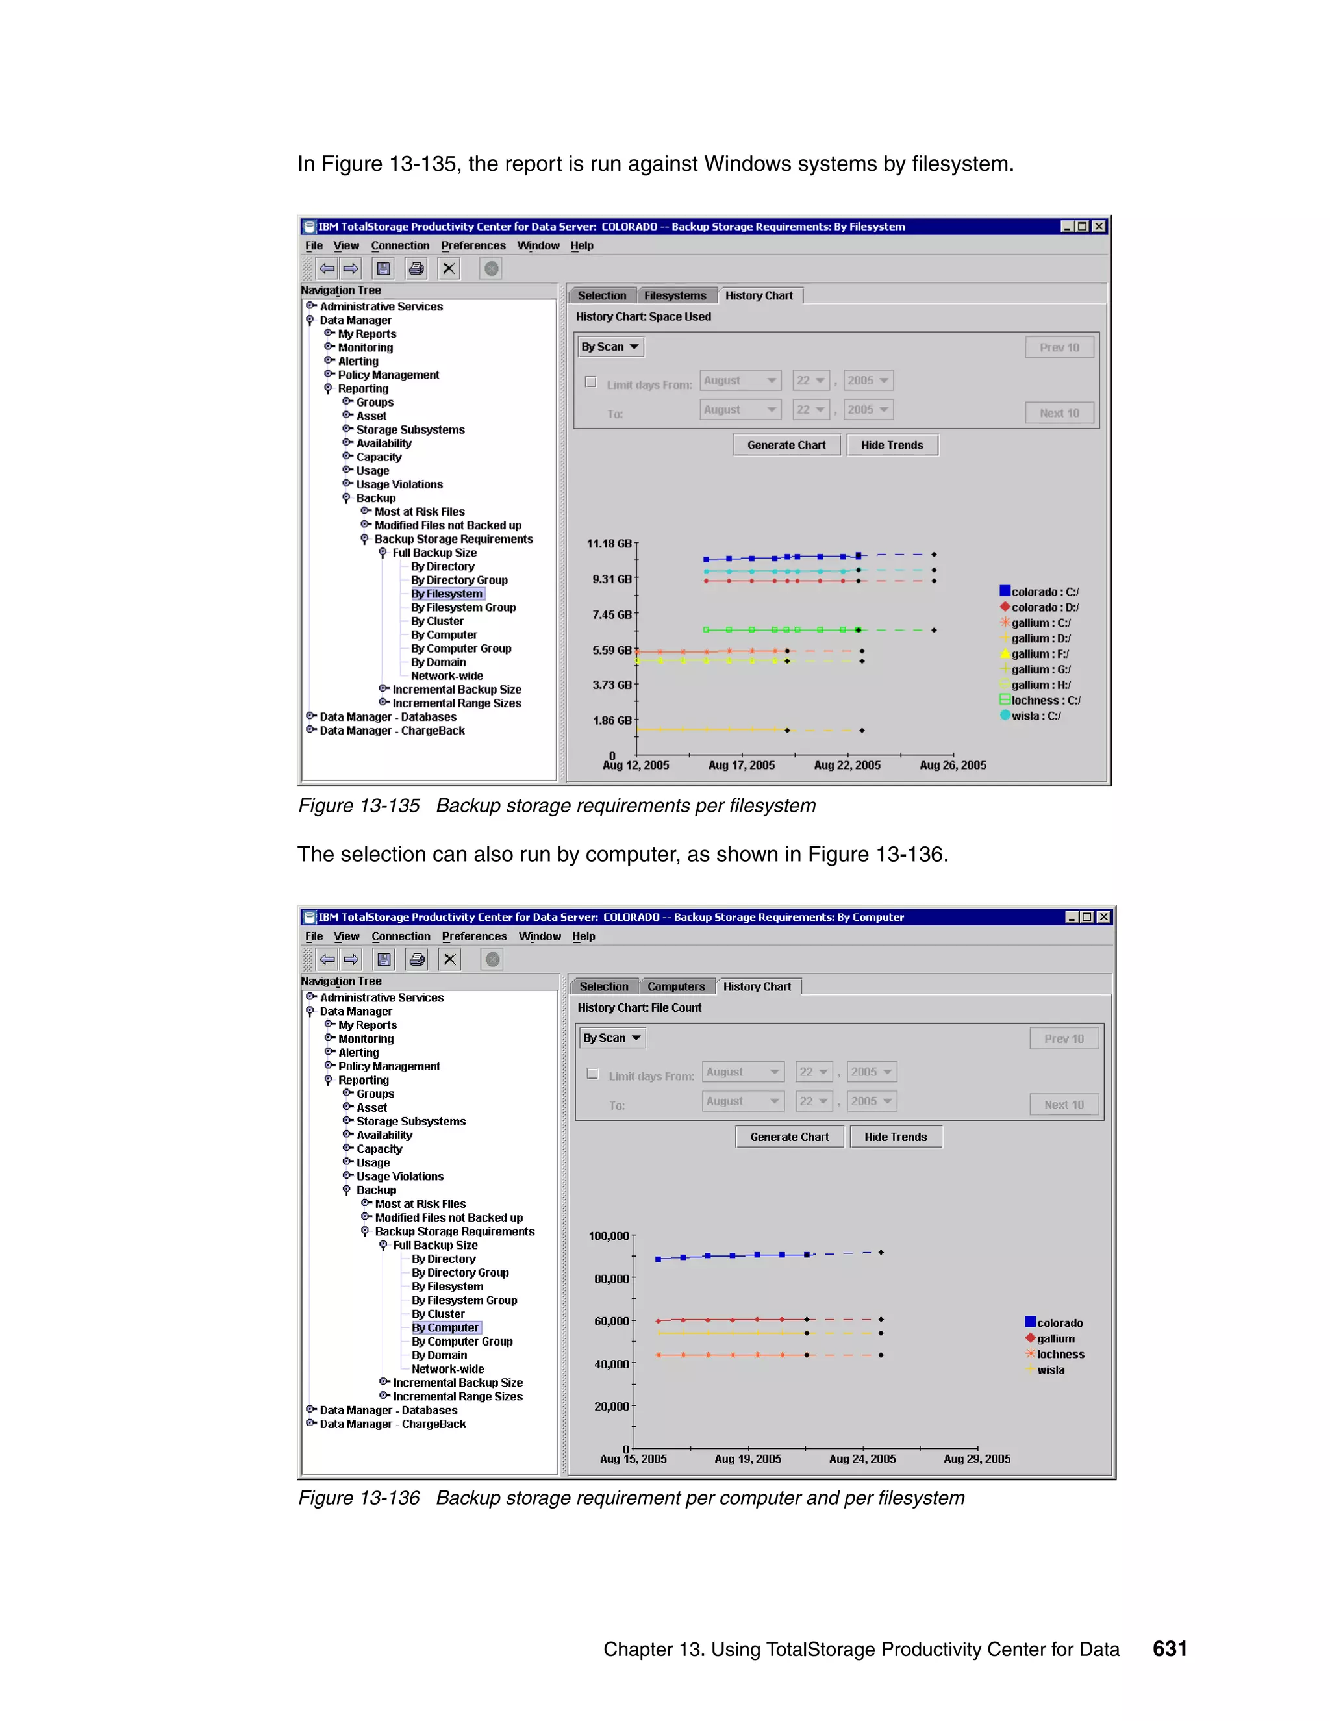Screen dimensions: 1330x1721
Task: Expand Incremental Backup Size node in By Computer window tree
Action: click(384, 1381)
